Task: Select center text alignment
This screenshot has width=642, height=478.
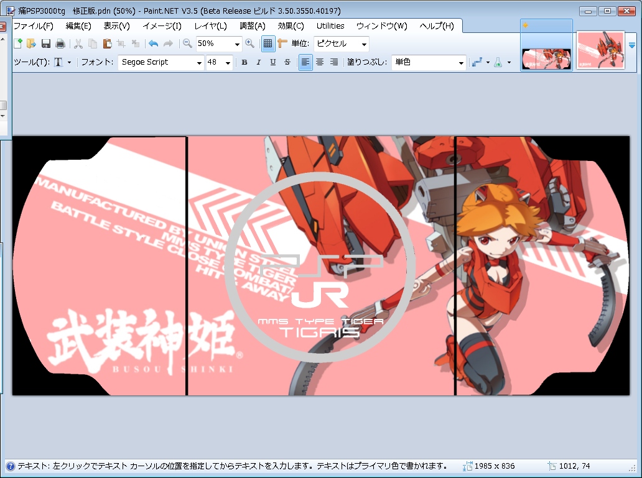Action: (x=320, y=62)
